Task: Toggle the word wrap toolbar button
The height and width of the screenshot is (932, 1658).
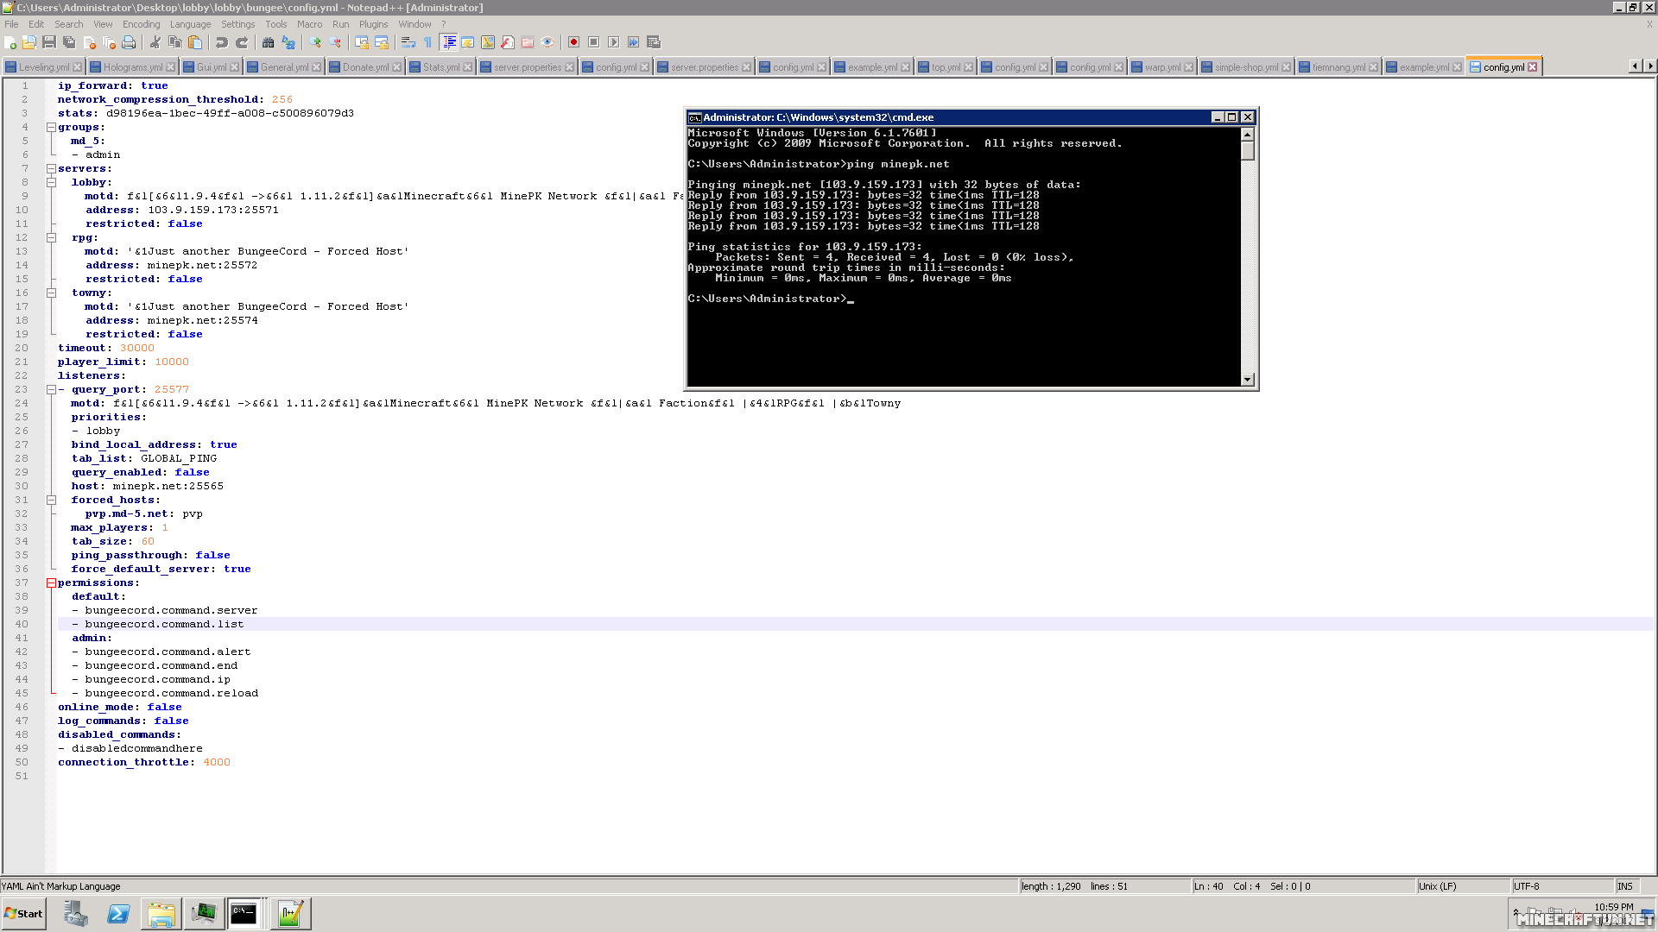Action: click(408, 42)
